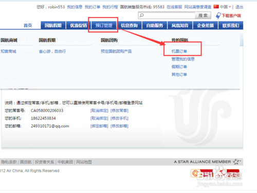257x193 pixels.
Task: Open the 预订管理 navigation tab
Action: point(104,25)
